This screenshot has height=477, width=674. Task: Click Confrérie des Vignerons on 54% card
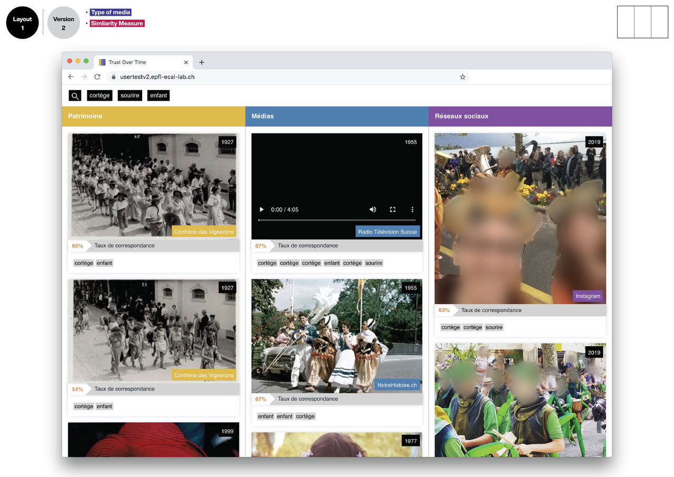pyautogui.click(x=204, y=375)
